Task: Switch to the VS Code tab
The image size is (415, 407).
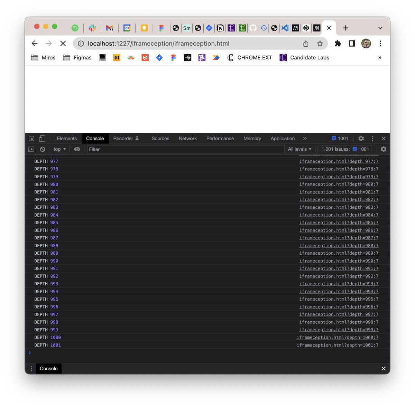Action: coord(285,28)
